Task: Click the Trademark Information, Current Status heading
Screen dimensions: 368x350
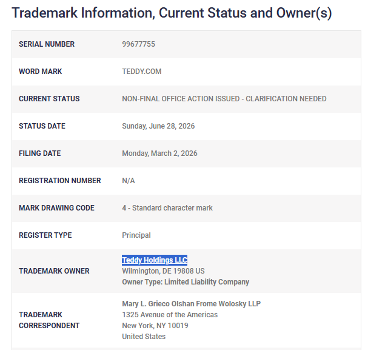Action: coord(172,13)
